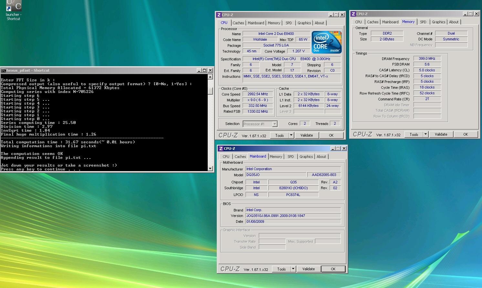Image resolution: width=482 pixels, height=288 pixels.
Task: Select the About tab in the Mainboard tab window
Action: 321,157
